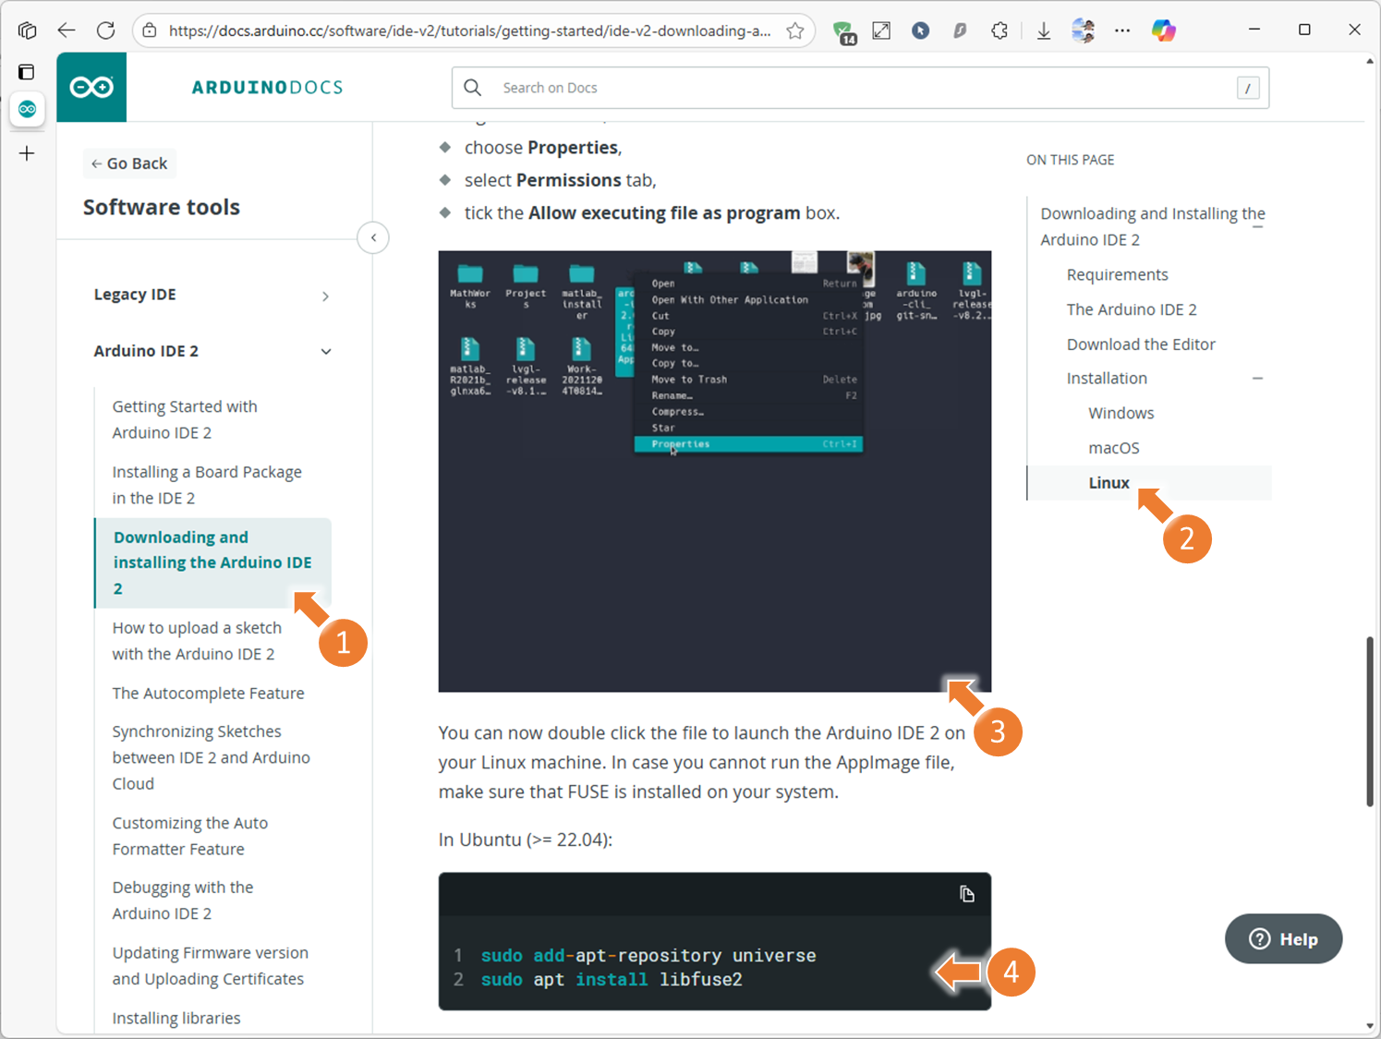Viewport: 1381px width, 1039px height.
Task: Jump to Download the Editor section
Action: pyautogui.click(x=1141, y=344)
